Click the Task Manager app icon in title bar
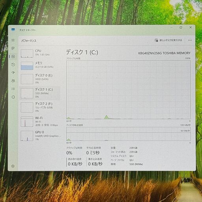 coord(13,30)
